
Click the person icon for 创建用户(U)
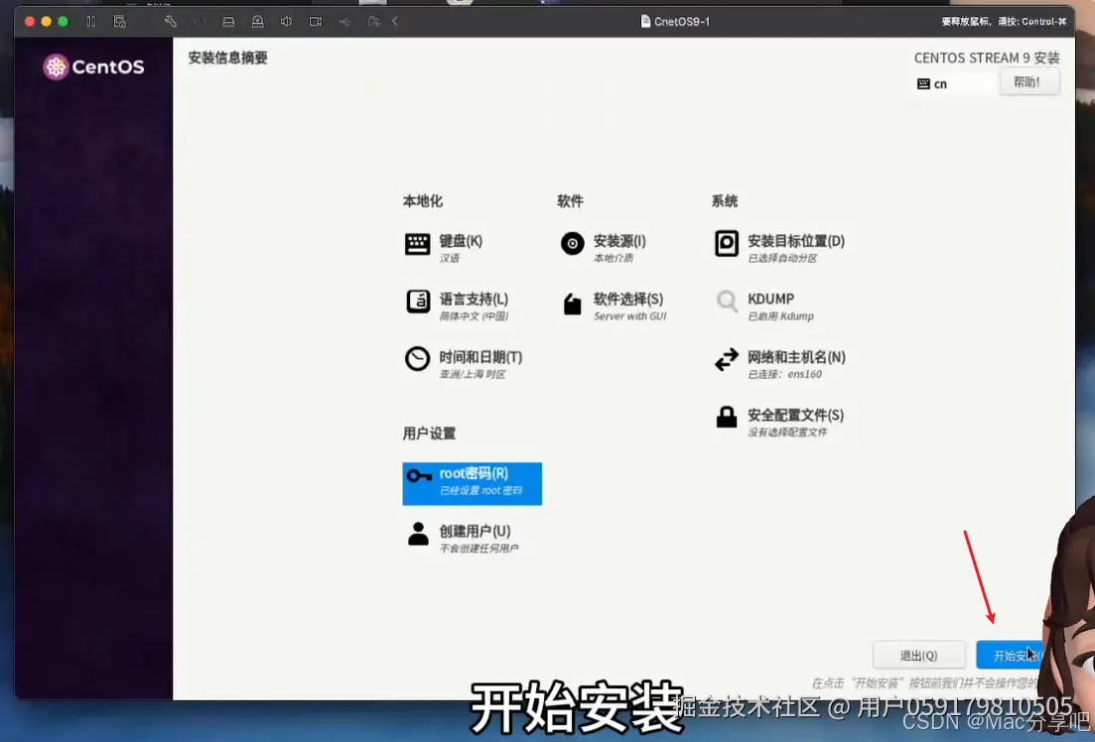(418, 534)
